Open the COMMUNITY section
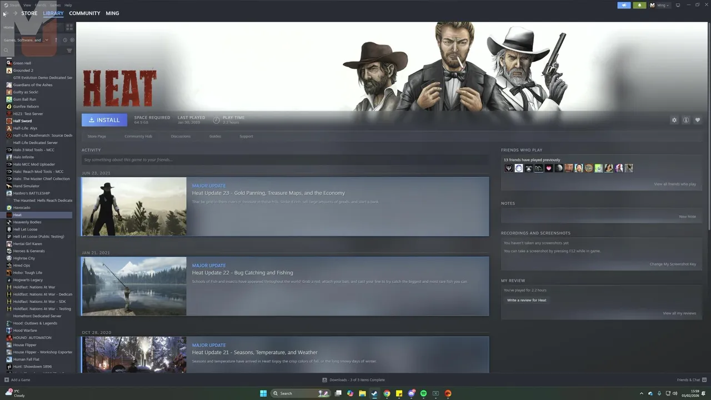Screen dimensions: 711x400 pyautogui.click(x=85, y=13)
